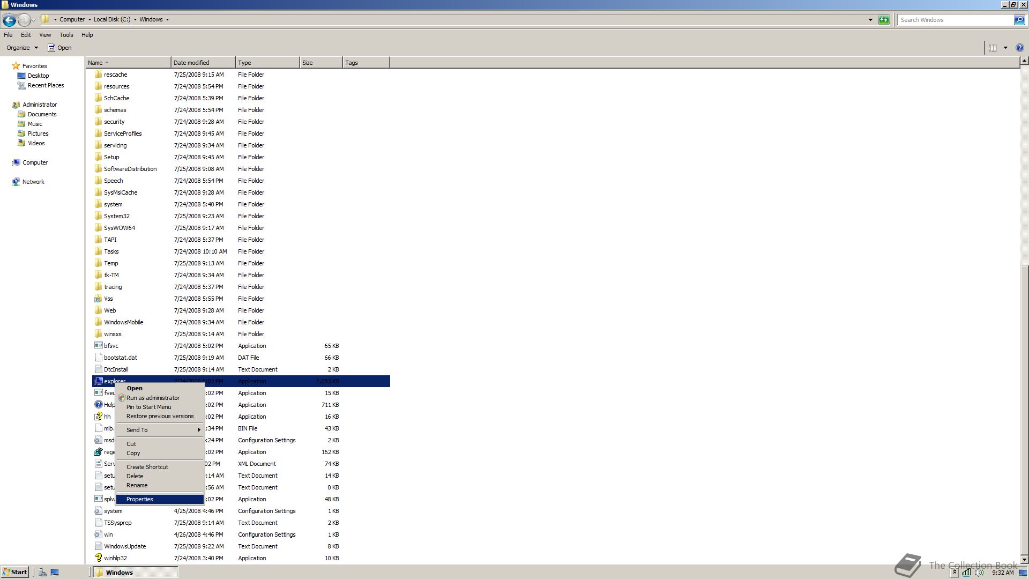This screenshot has height=579, width=1029.
Task: Open the Music folder icon
Action: [21, 124]
